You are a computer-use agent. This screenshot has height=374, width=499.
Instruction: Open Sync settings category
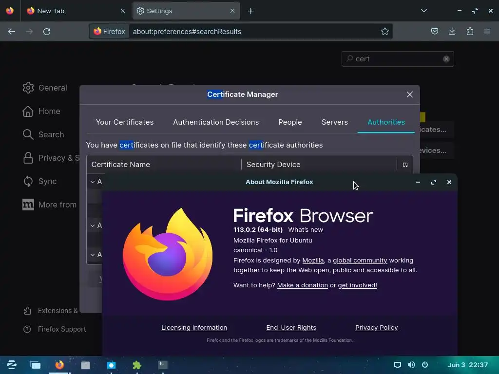pos(40,181)
